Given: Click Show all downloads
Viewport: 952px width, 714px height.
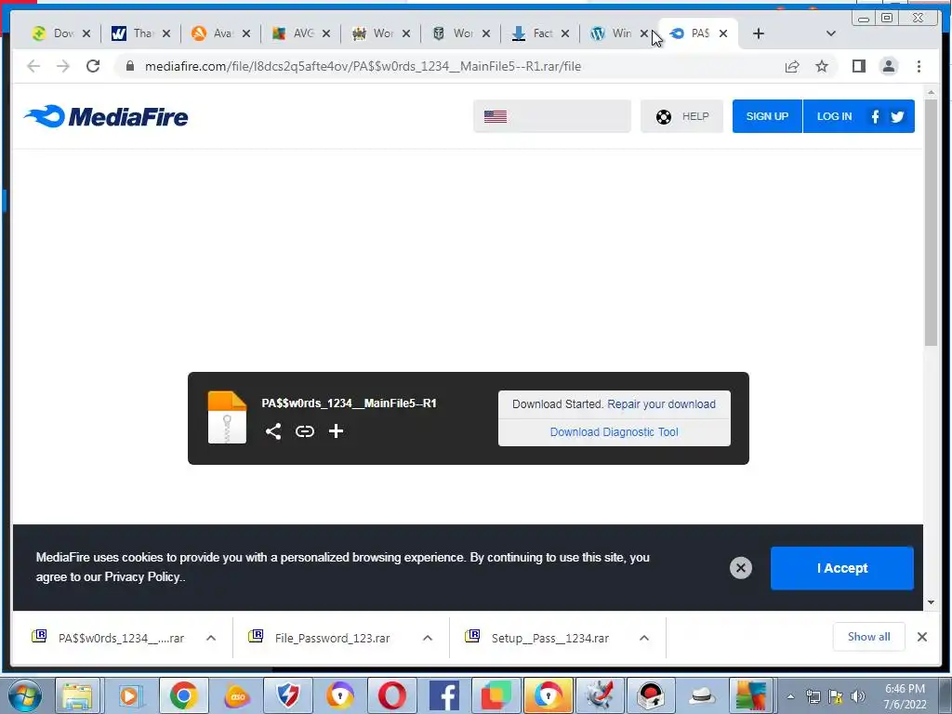Looking at the screenshot, I should 869,637.
